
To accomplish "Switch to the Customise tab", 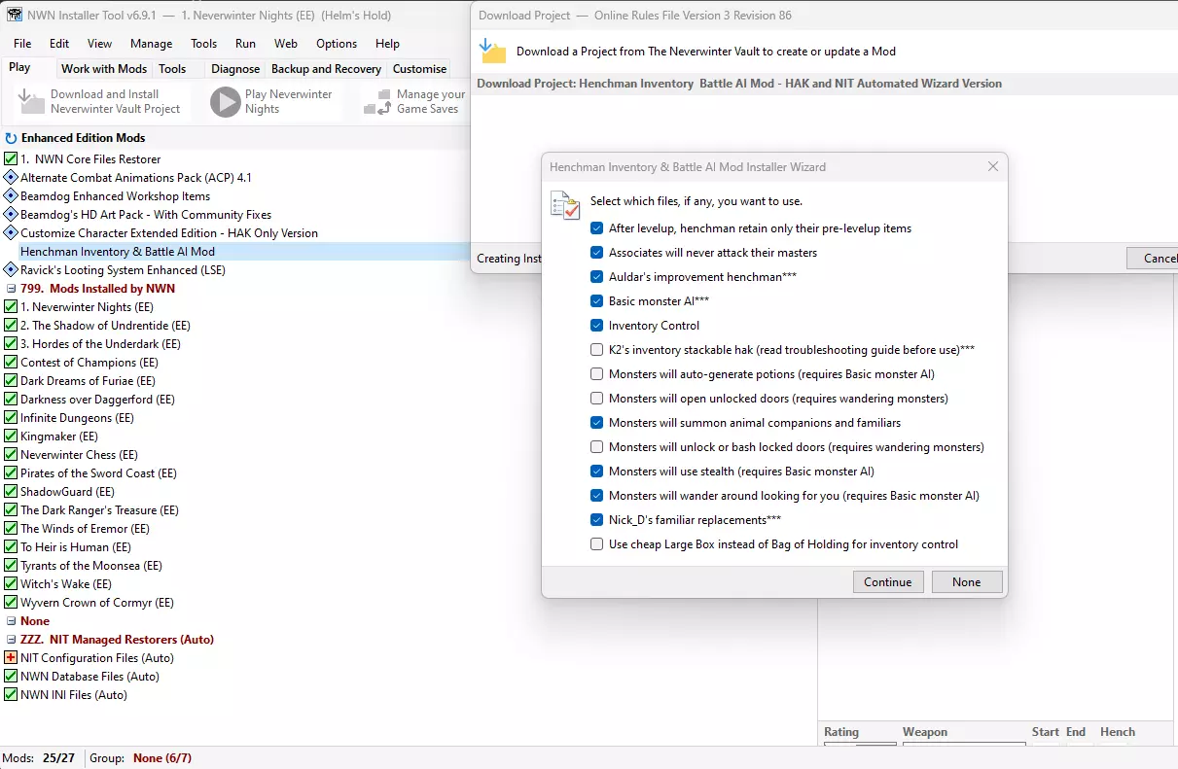I will point(420,69).
